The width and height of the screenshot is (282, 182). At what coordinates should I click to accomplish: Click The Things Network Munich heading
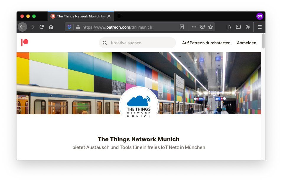(139, 139)
